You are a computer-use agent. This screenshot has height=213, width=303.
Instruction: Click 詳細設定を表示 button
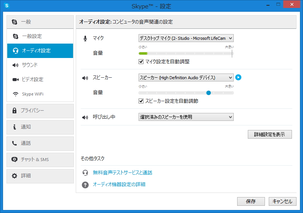click(270, 134)
